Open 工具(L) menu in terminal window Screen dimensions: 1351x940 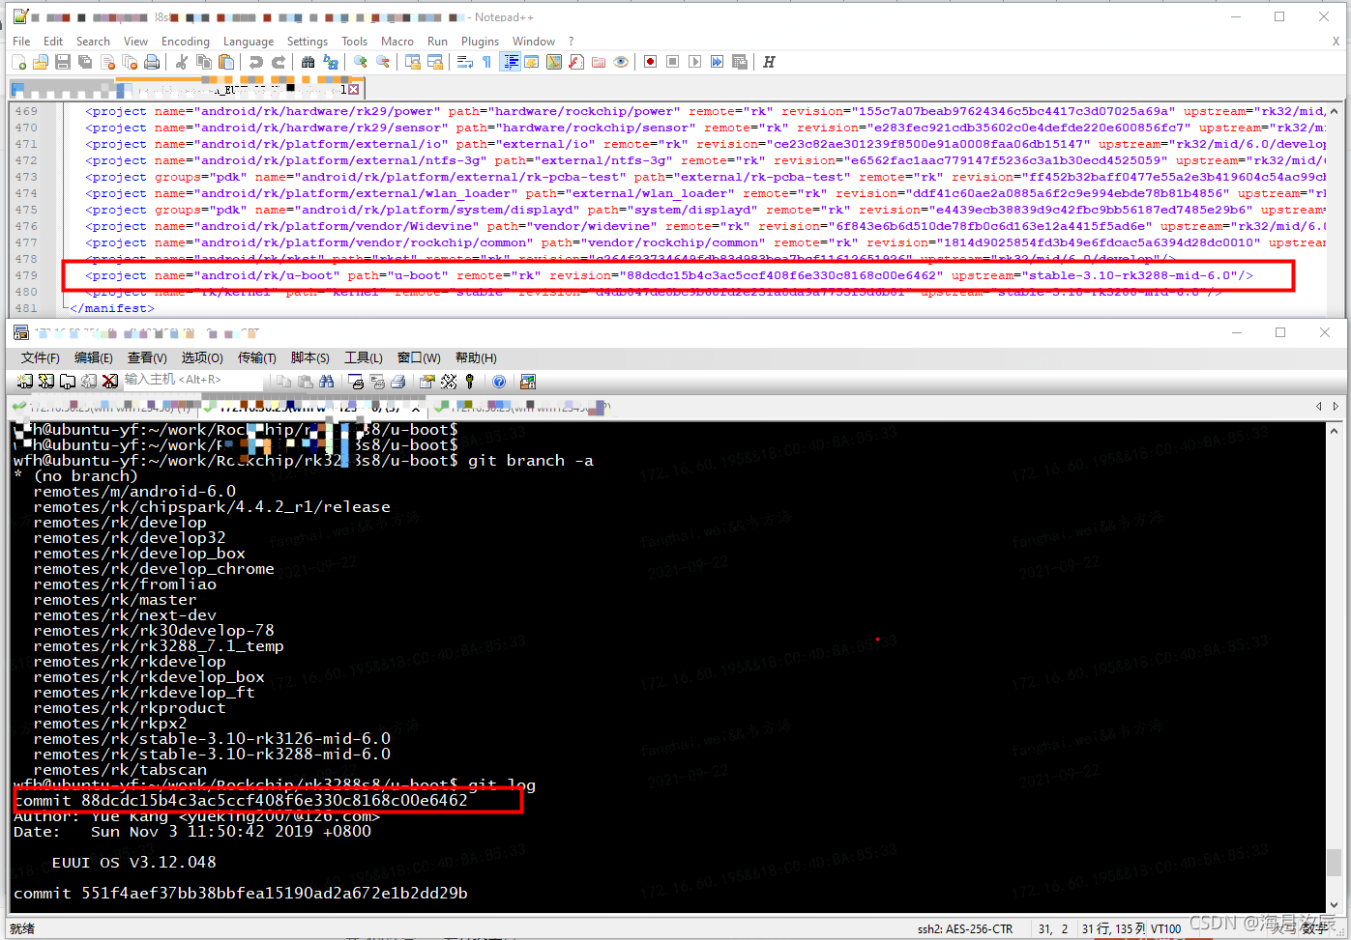[x=364, y=357]
